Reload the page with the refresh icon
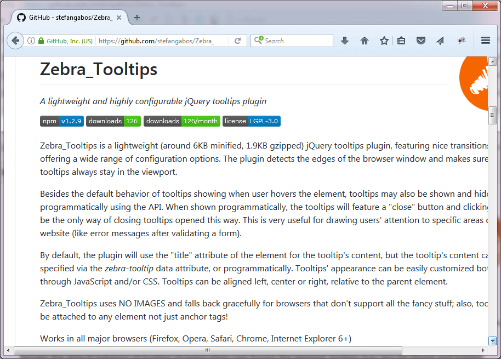The width and height of the screenshot is (501, 359). click(x=237, y=41)
